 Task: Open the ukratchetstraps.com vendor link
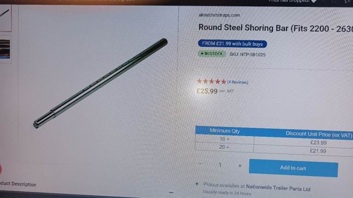click(219, 15)
